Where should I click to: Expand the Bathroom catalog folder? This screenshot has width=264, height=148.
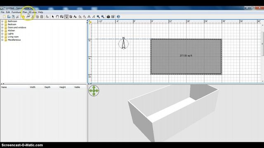click(x=2, y=21)
